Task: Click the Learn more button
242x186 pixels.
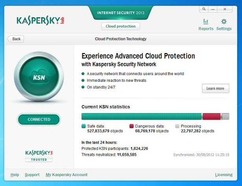Action: (x=215, y=88)
